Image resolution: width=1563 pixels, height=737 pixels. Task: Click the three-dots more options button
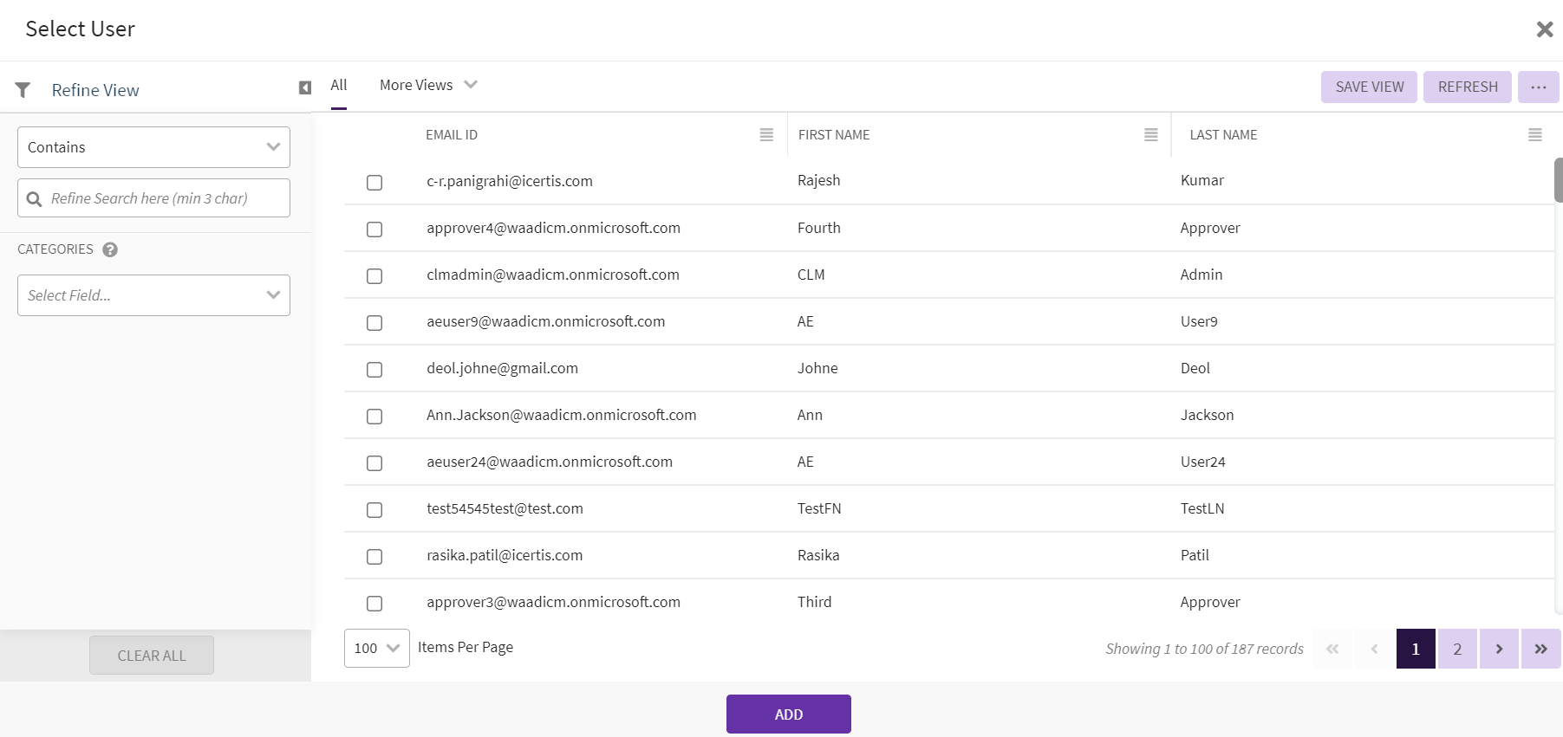coord(1538,87)
